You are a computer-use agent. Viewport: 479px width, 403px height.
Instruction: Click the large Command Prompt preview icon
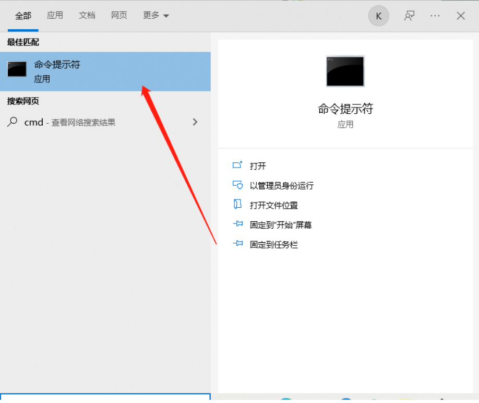click(345, 71)
